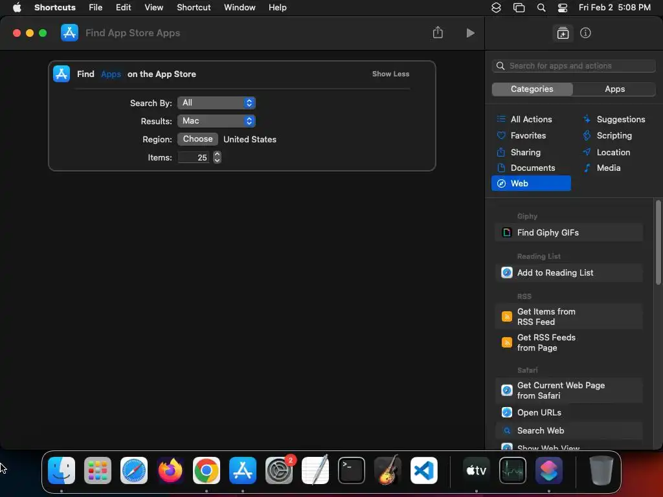Image resolution: width=663 pixels, height=497 pixels.
Task: Collapse the action with Show Less
Action: 390,74
